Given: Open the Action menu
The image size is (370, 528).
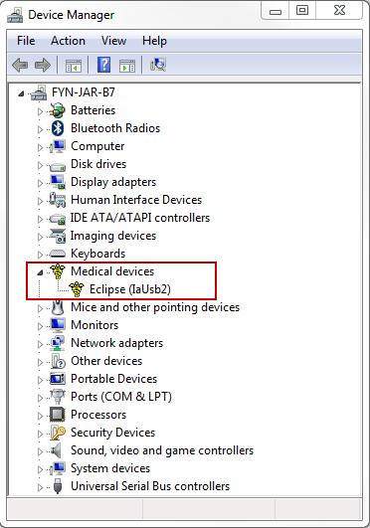Looking at the screenshot, I should click(x=68, y=41).
